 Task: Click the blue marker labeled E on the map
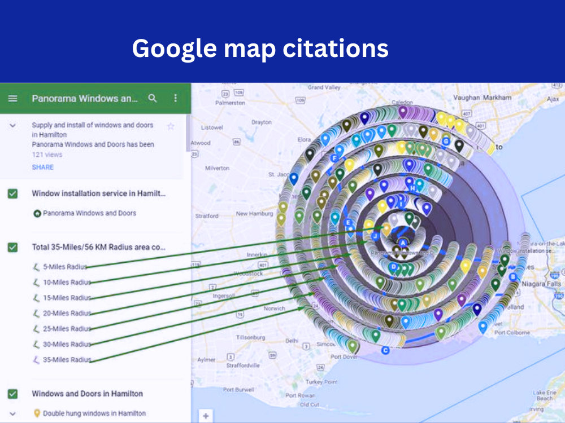[x=348, y=223]
